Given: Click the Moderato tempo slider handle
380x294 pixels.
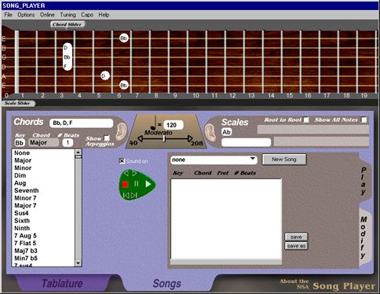Looking at the screenshot, I should coord(164,139).
